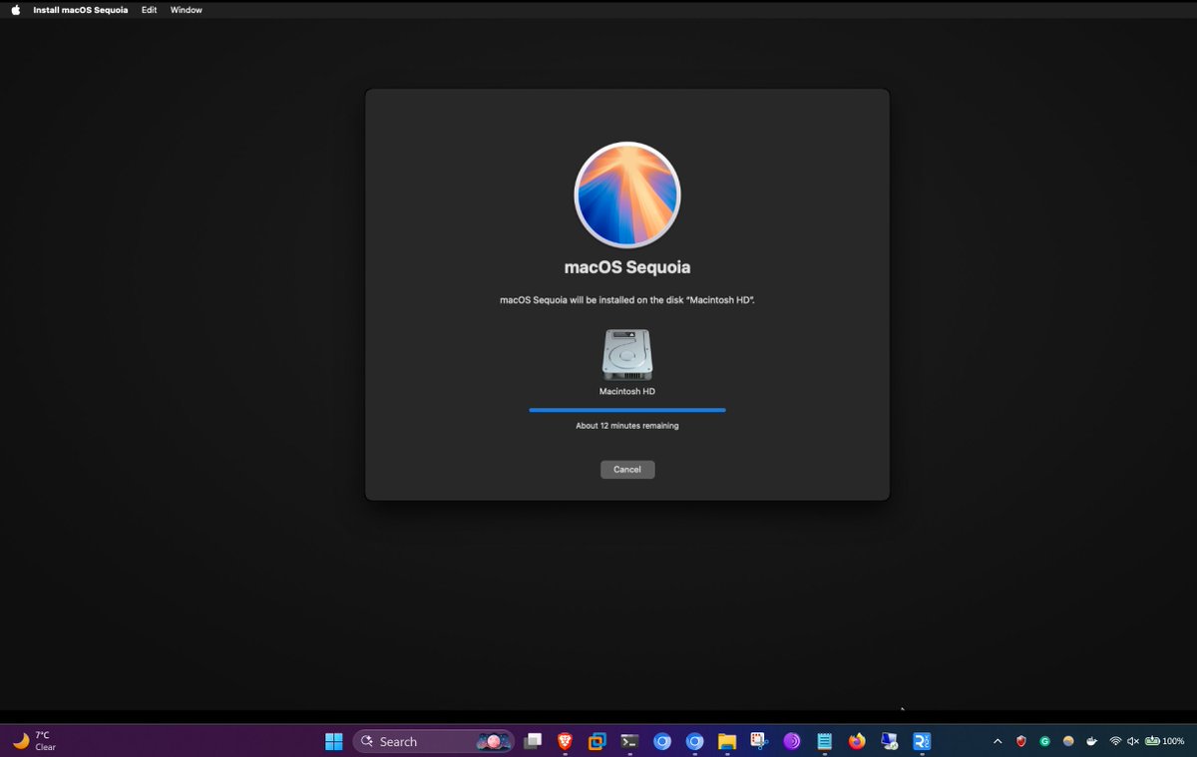The image size is (1197, 757).
Task: Open the computer monitor taskbar icon
Action: tap(889, 741)
